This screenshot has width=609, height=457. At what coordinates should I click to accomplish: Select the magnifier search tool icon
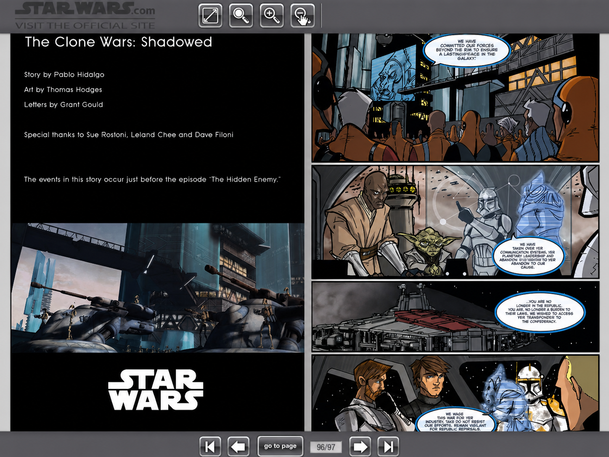pos(241,16)
